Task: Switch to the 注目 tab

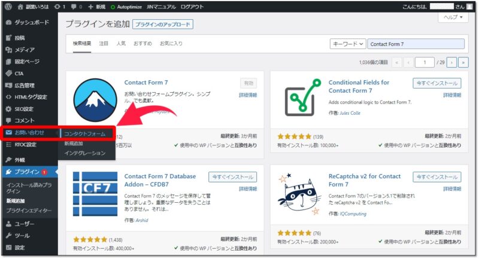Action: tap(104, 43)
